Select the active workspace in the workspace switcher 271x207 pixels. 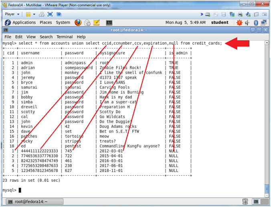[x=256, y=201]
